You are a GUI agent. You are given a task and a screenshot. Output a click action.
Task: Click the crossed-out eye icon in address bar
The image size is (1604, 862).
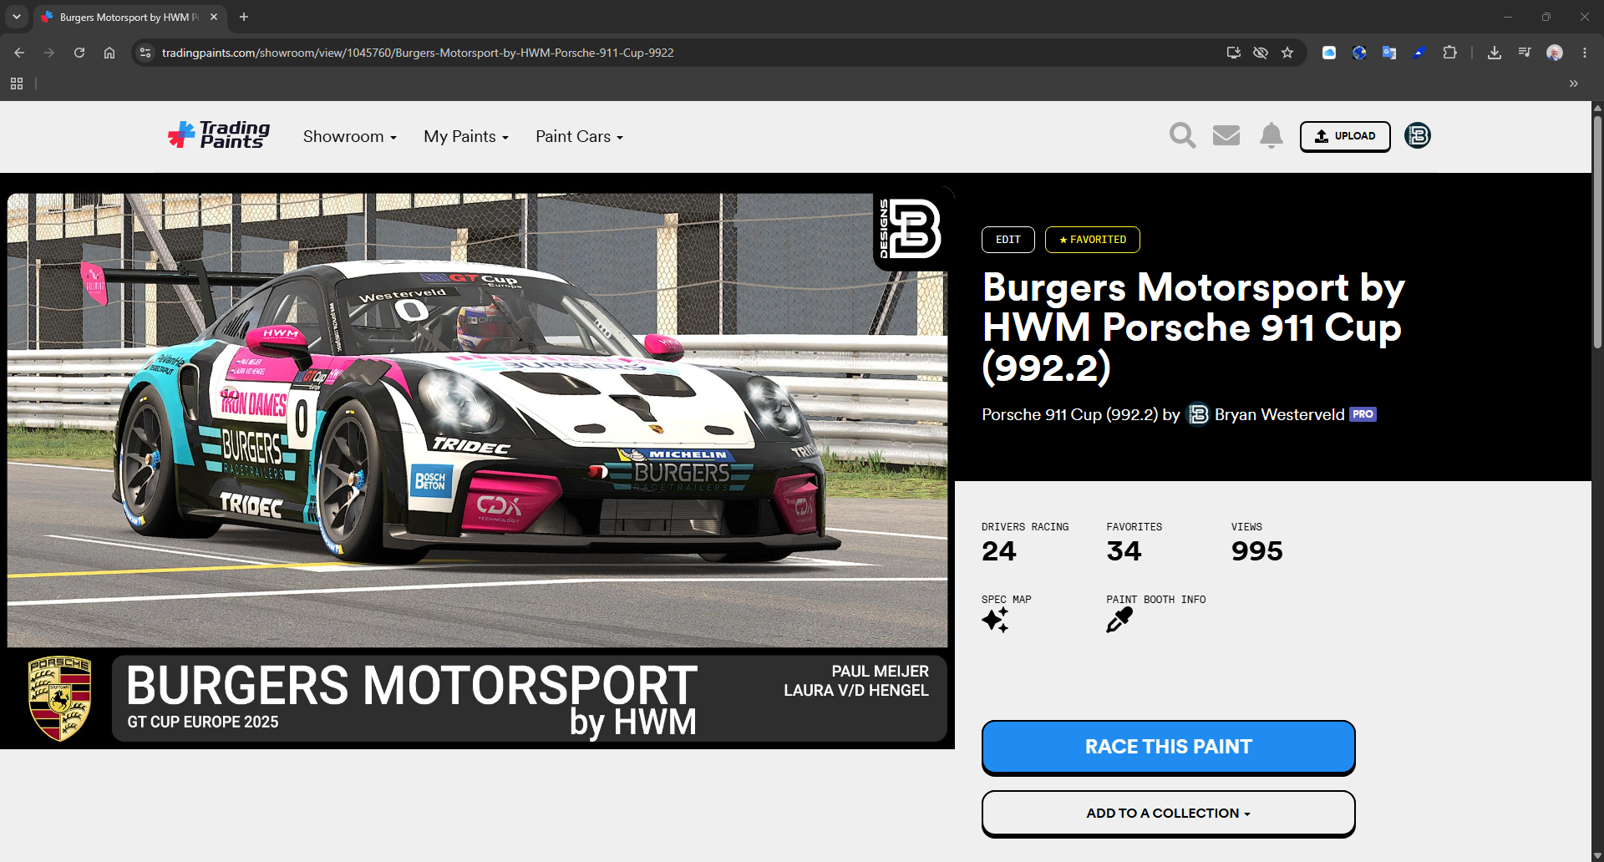tap(1261, 53)
